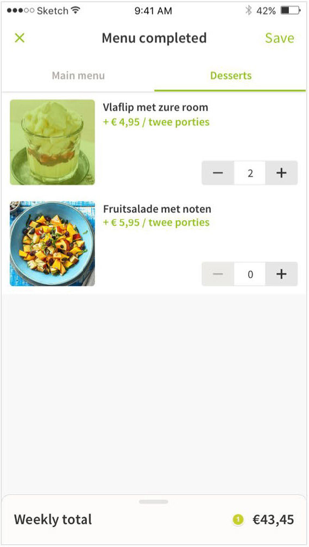
Task: Tap the battery icon in status bar
Action: 291,10
